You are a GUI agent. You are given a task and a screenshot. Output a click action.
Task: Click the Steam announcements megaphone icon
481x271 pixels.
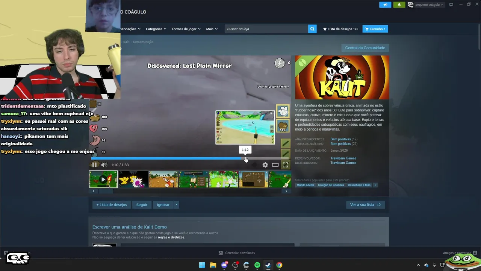(x=385, y=5)
